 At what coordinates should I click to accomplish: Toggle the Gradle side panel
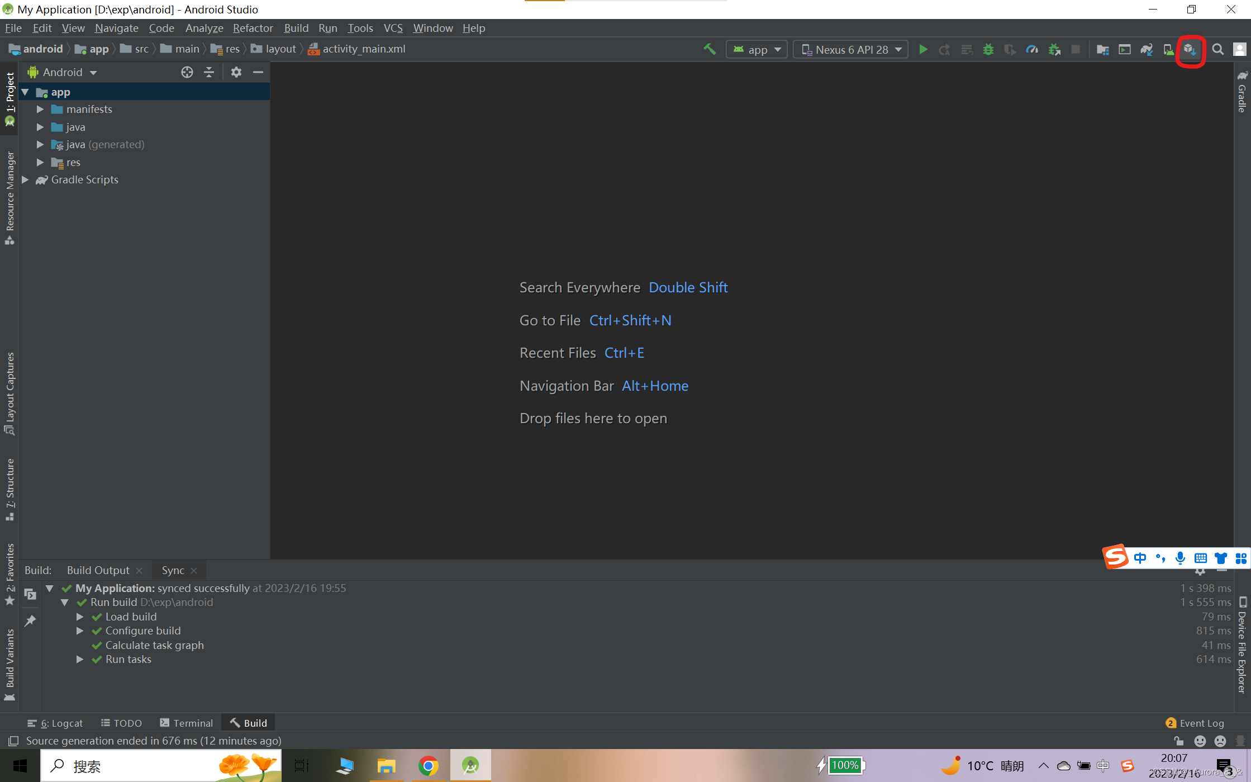pos(1242,92)
